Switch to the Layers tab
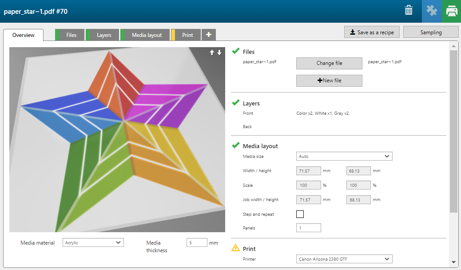Image resolution: width=461 pixels, height=270 pixels. click(104, 35)
